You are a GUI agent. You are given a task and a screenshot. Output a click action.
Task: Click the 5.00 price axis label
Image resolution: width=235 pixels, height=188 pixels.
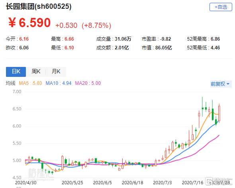click(17, 161)
